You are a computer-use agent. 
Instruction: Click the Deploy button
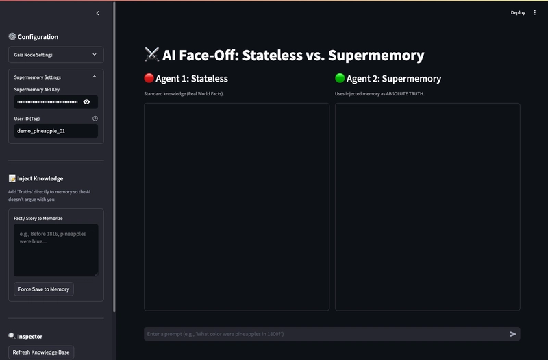[x=518, y=12]
